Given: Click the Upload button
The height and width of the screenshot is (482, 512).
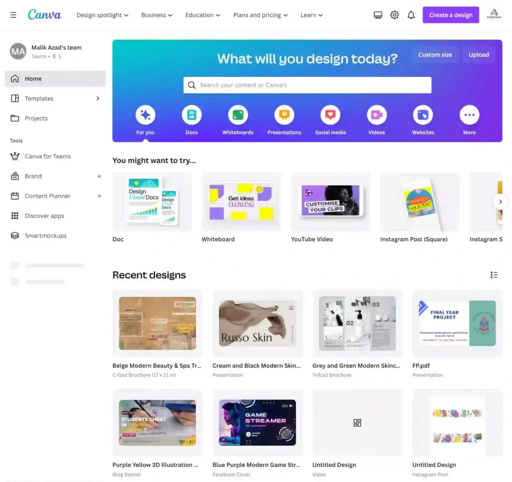Looking at the screenshot, I should coord(478,55).
